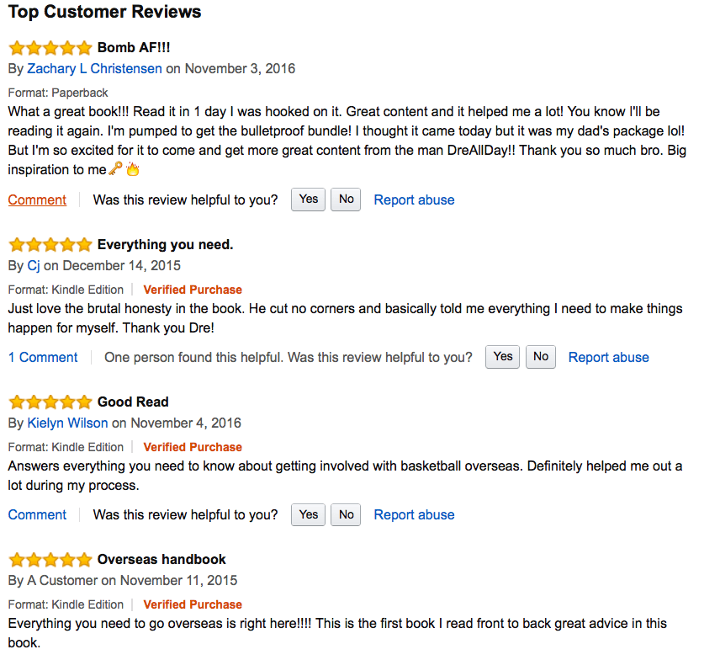Screen dimensions: 720x660
Task: Click the star rating on 'Bomb AF!!!' review
Action: coord(50,48)
